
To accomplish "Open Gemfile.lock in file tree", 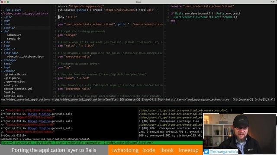I will pos(13,96).
